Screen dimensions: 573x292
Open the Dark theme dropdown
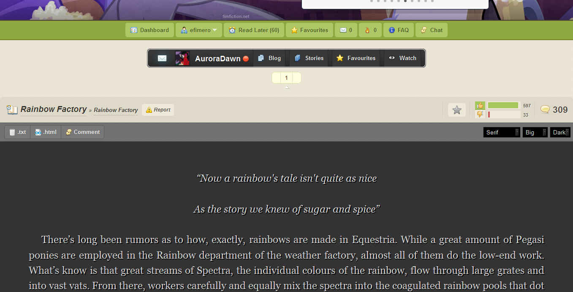[x=560, y=132]
